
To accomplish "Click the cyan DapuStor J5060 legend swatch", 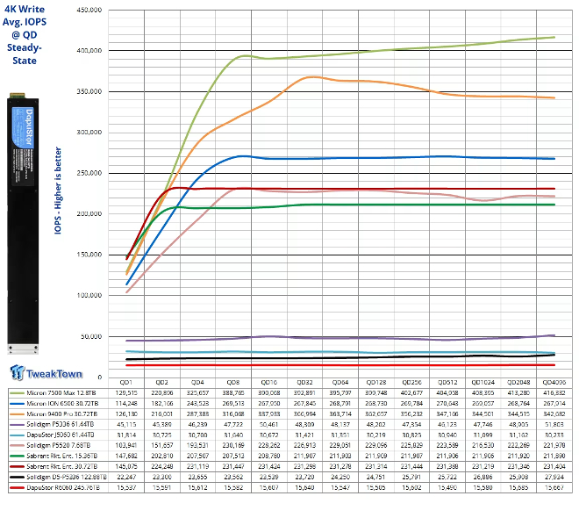I will 17,435.
